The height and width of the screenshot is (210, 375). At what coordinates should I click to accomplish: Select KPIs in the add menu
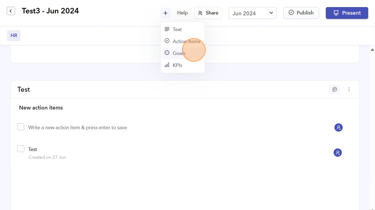[x=183, y=65]
